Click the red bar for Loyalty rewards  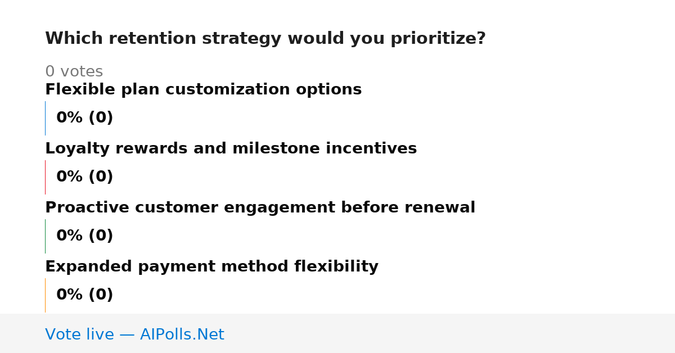tap(45, 177)
